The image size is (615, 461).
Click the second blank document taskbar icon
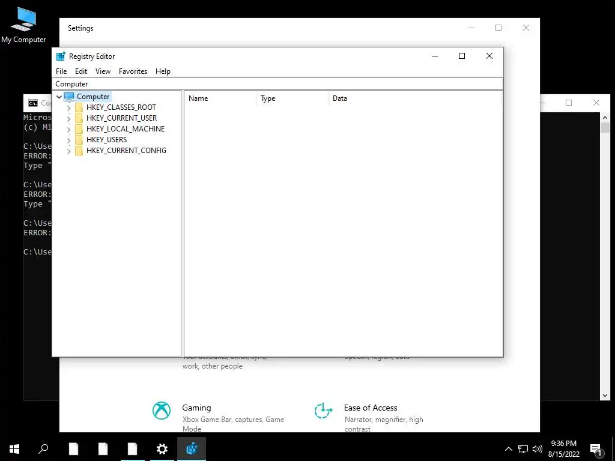(x=103, y=449)
